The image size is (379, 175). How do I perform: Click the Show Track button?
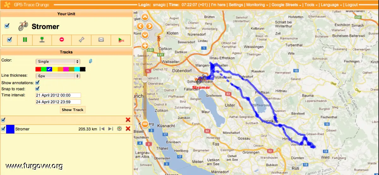(73, 110)
